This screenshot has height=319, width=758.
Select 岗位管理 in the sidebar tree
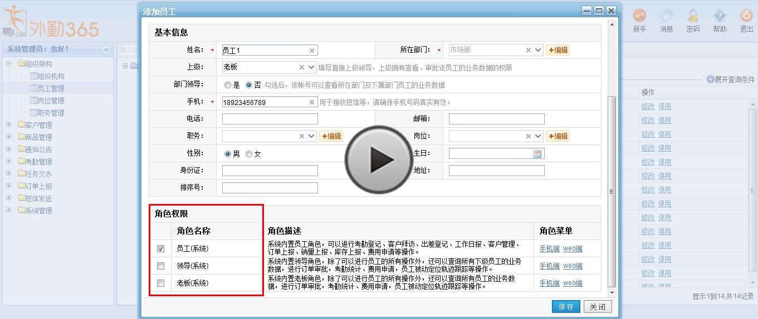point(51,101)
